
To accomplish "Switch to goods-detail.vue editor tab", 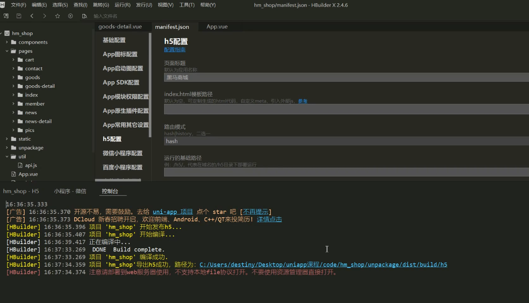I will [120, 26].
